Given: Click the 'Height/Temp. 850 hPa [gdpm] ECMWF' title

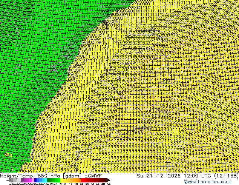Looking at the screenshot, I should (x=51, y=176).
